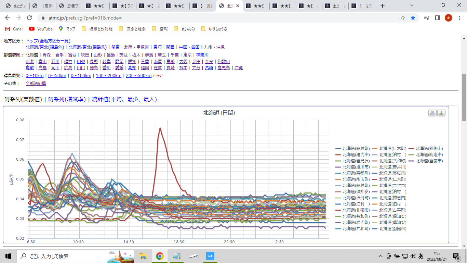
Task: Expand the 情報 bookmark folder
Action: coord(160,29)
